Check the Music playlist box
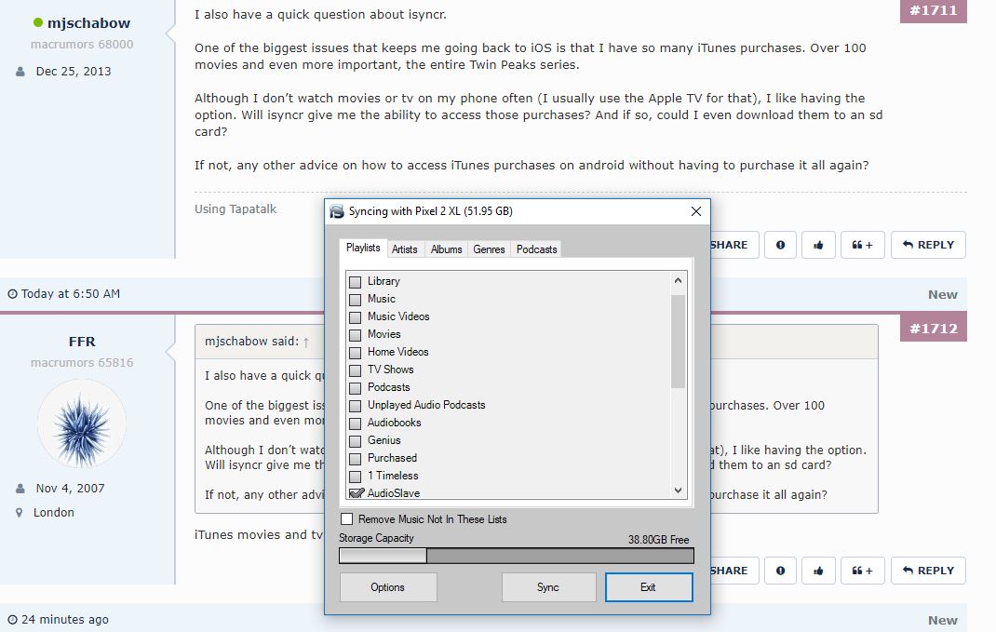The height and width of the screenshot is (632, 996). [x=355, y=300]
